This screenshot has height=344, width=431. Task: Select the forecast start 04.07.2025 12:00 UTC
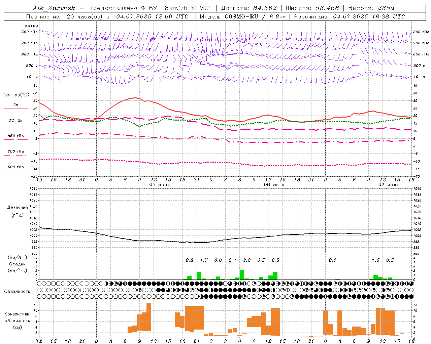pyautogui.click(x=152, y=16)
